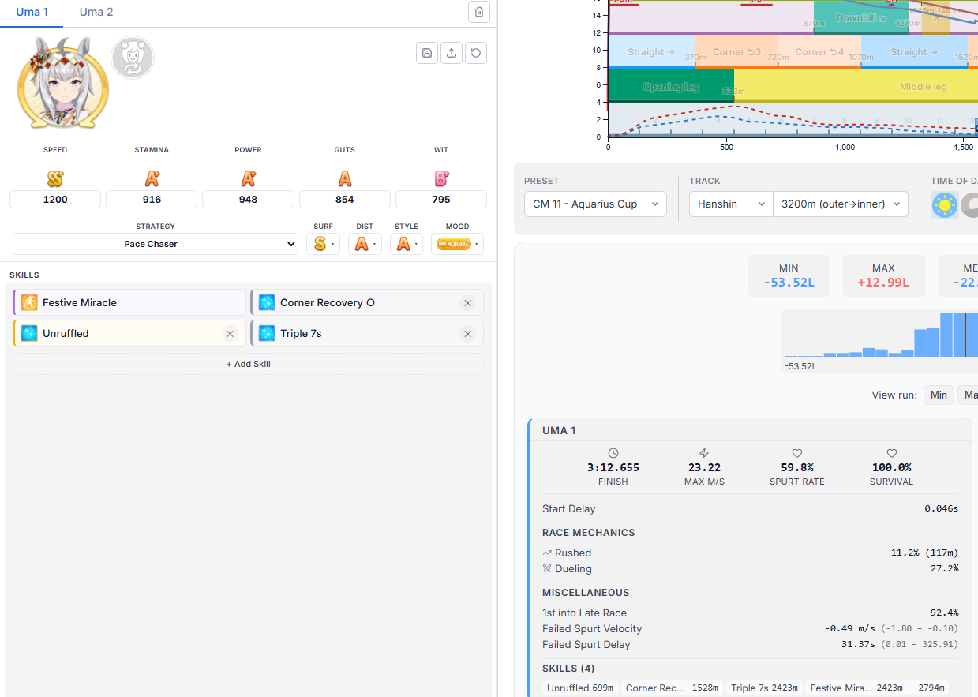Remove the Corner Recovery skill
This screenshot has width=978, height=697.
pyautogui.click(x=467, y=303)
